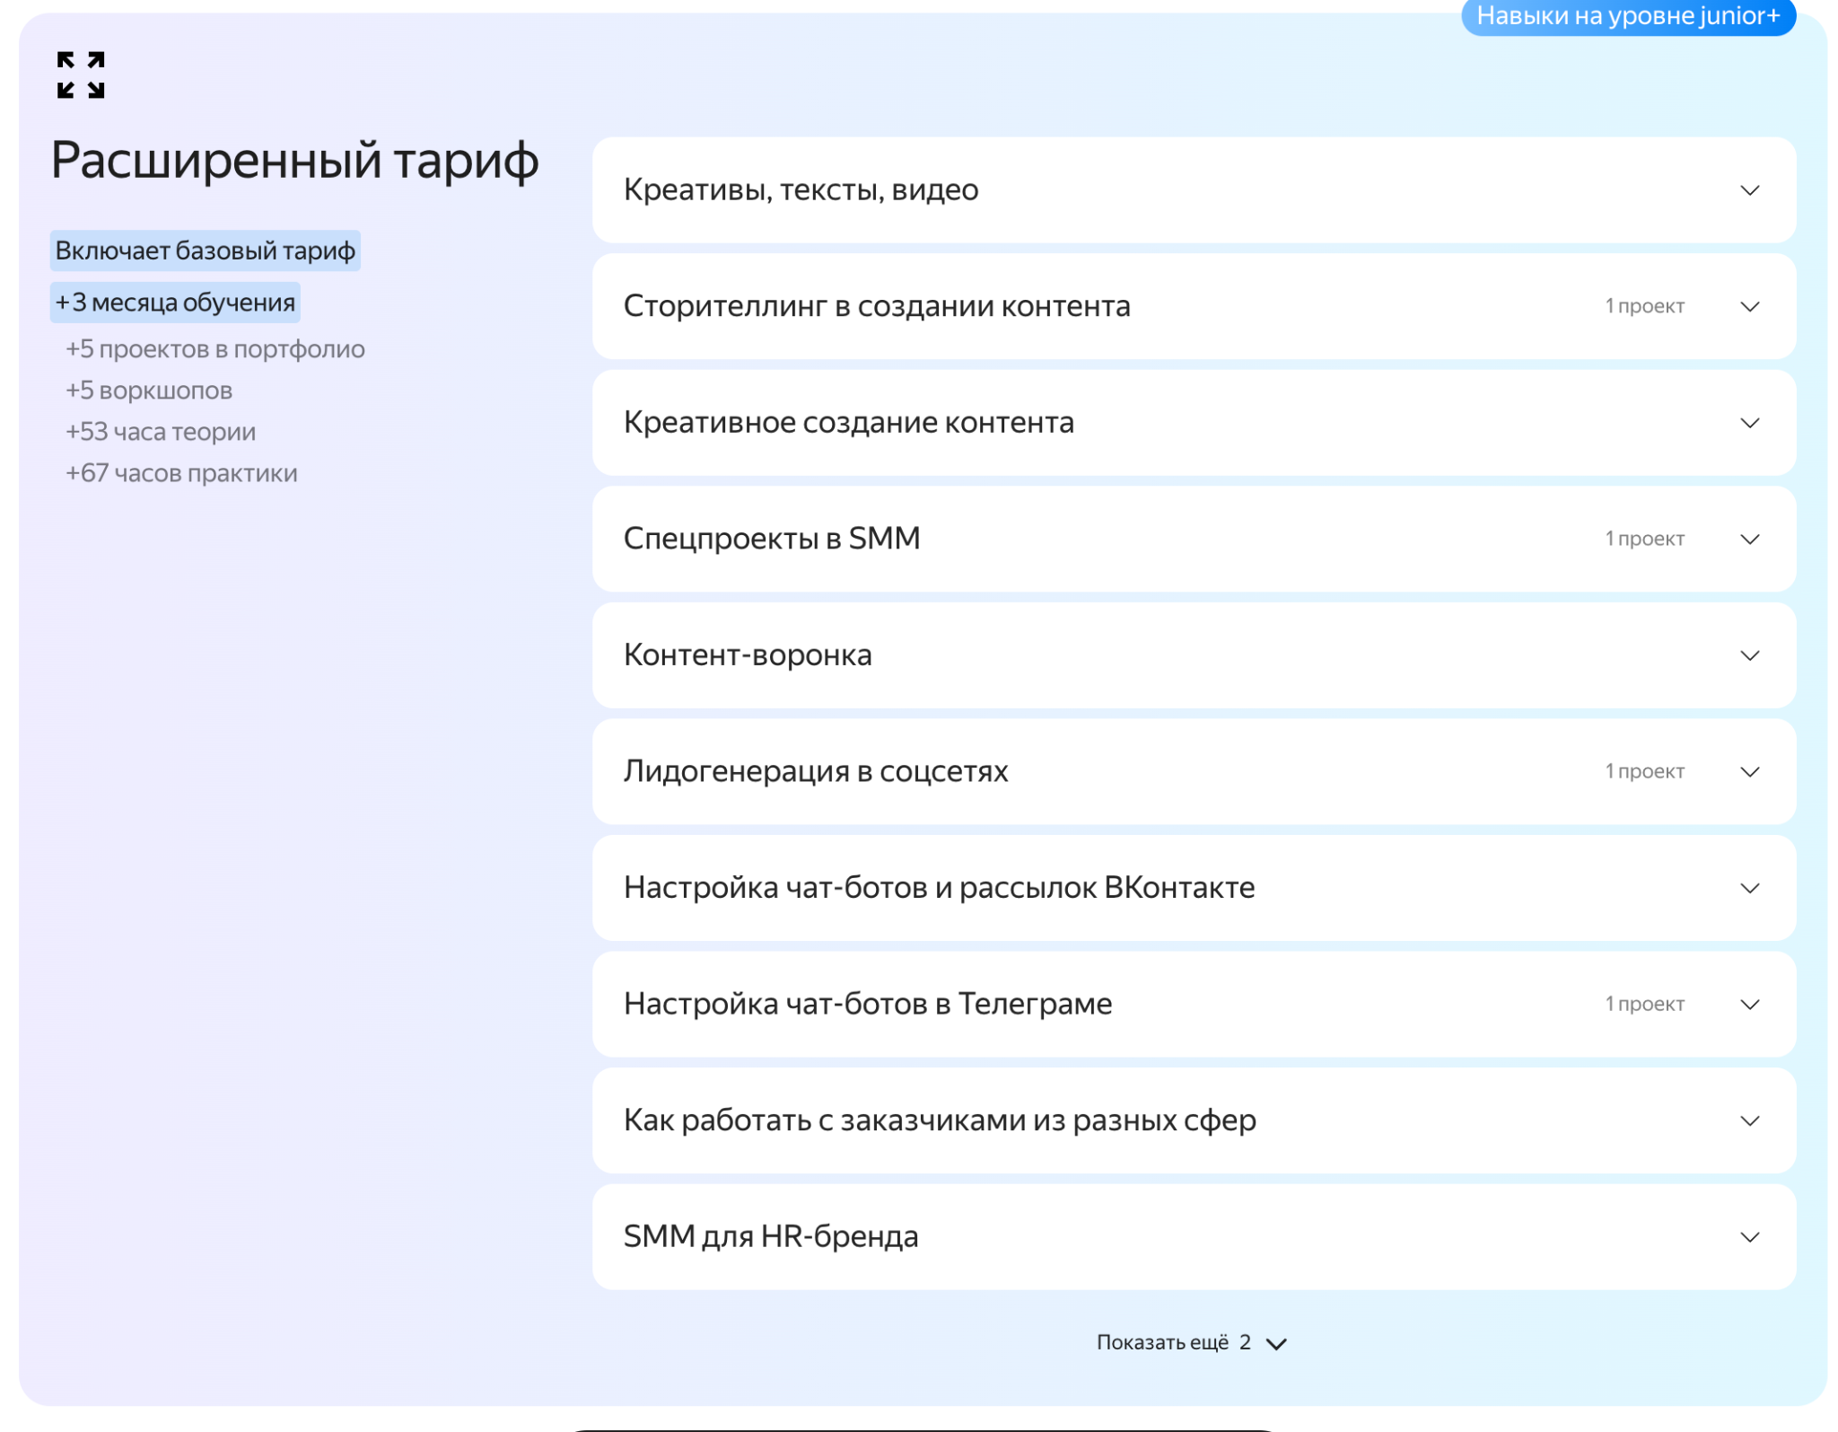Open the "Креативное создание контента" accordion
Screen dimensions: 1838x1432
coord(1194,422)
